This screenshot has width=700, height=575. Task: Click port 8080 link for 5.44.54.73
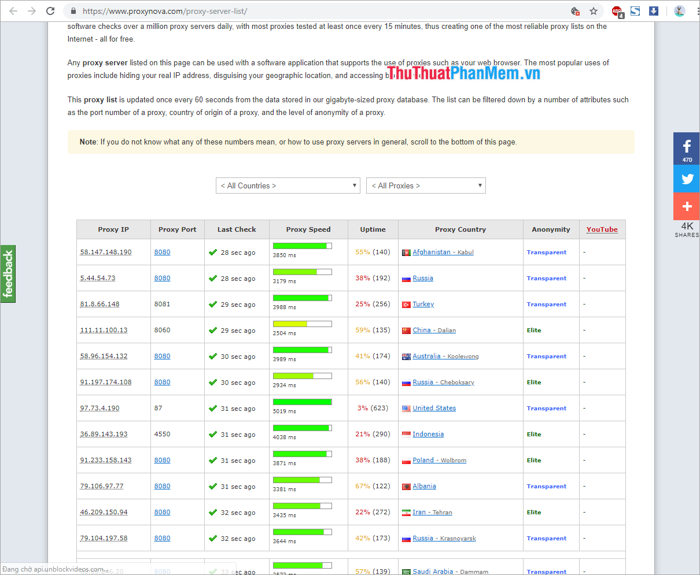(162, 278)
